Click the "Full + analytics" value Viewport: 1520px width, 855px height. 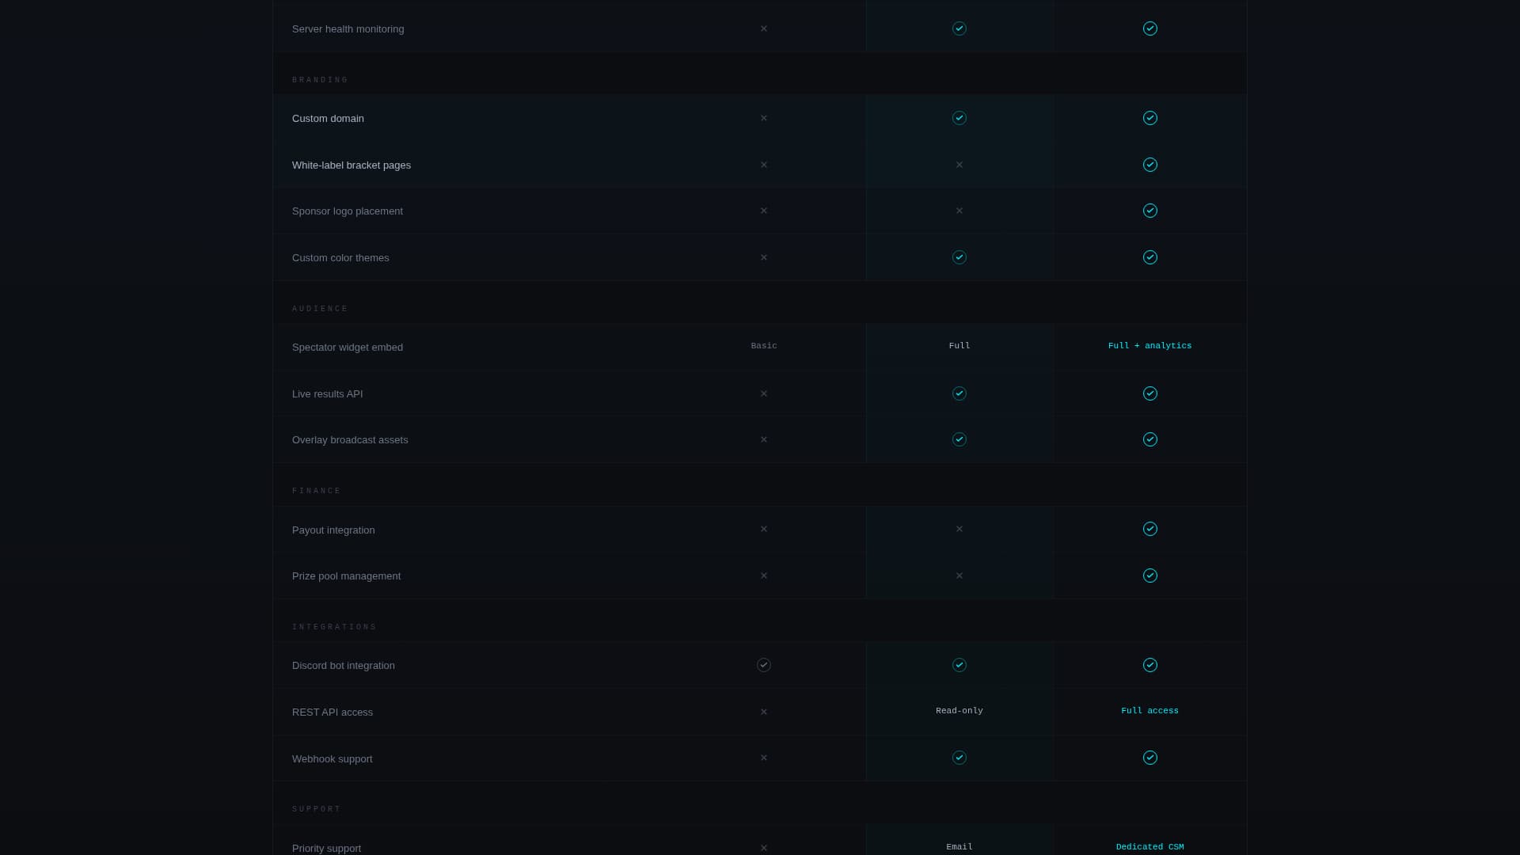tap(1150, 346)
